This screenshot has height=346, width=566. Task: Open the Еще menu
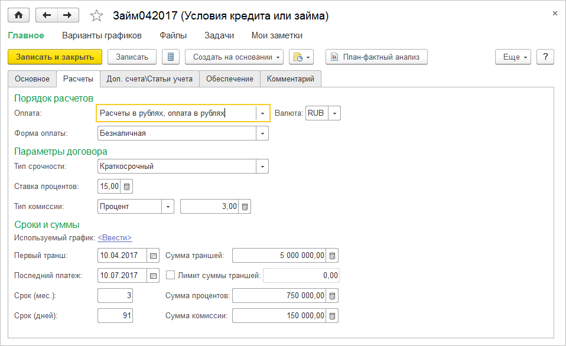[x=513, y=57]
